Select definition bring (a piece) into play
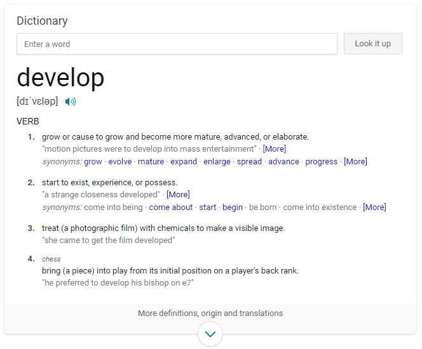This screenshot has height=349, width=422. point(170,270)
